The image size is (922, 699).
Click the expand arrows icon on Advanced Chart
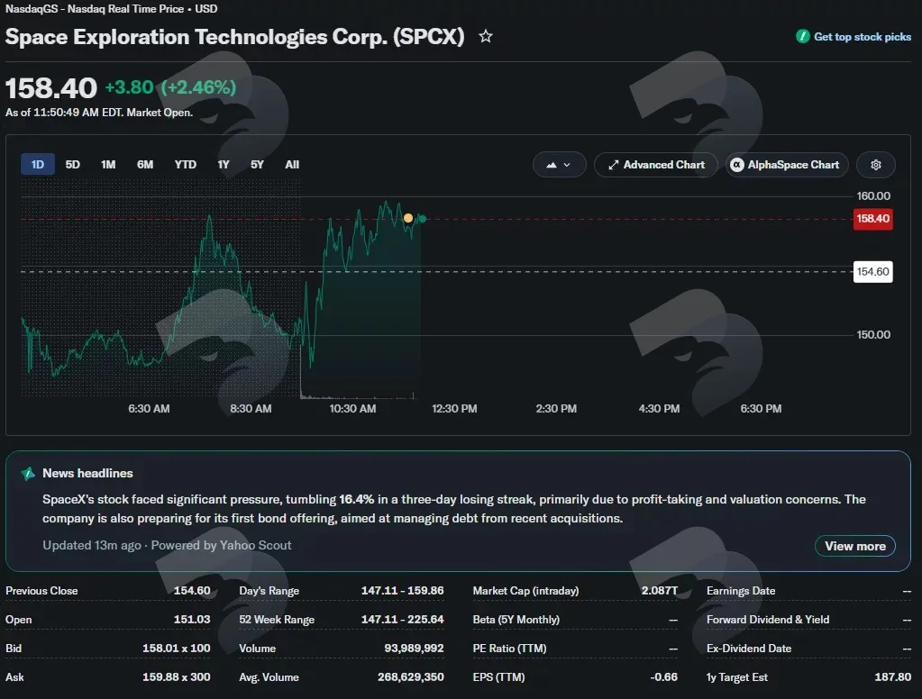point(613,165)
